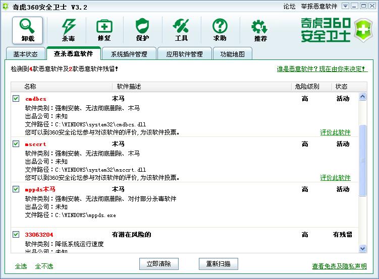Select the 查杀恶意软件 tab

[74, 53]
